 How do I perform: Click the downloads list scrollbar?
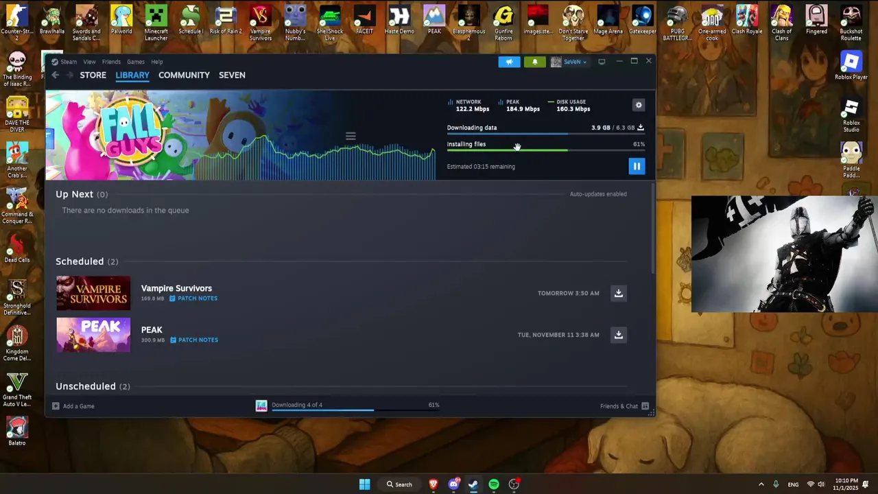pos(652,230)
